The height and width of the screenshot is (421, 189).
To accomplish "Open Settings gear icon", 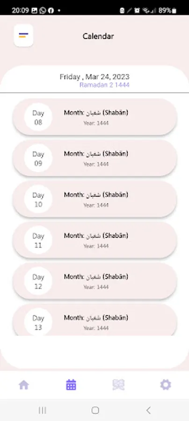I will (166, 385).
